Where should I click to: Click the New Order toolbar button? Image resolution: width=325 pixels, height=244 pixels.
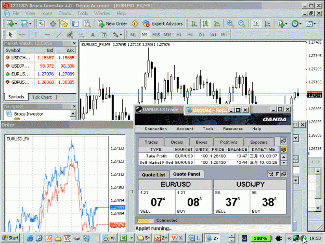point(112,23)
